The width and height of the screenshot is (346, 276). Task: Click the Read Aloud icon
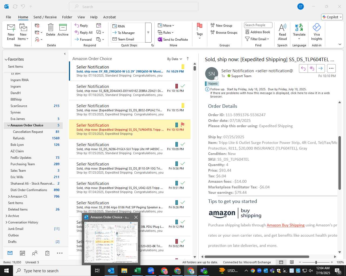click(282, 27)
